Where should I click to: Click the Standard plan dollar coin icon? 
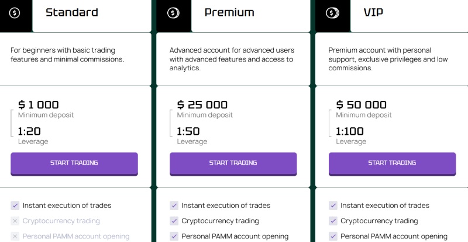pos(15,13)
